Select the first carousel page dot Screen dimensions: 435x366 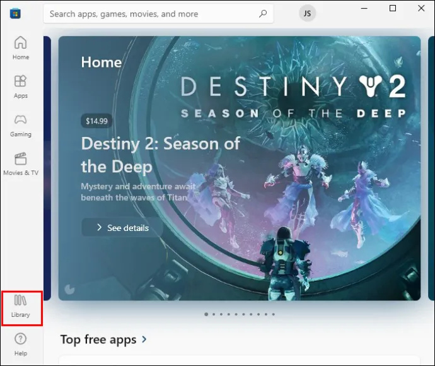pos(206,314)
